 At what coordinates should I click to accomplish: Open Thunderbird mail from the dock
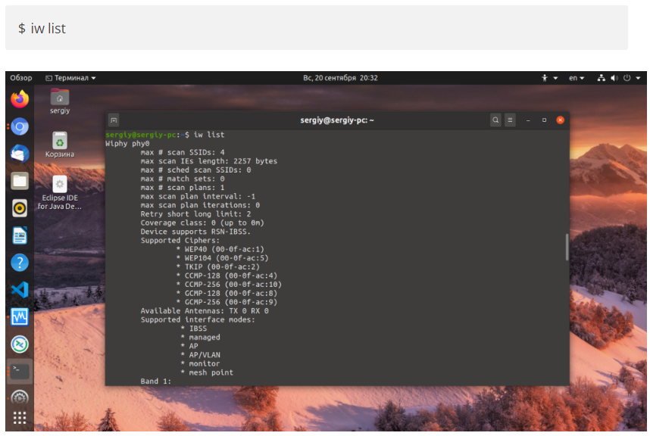[x=20, y=154]
